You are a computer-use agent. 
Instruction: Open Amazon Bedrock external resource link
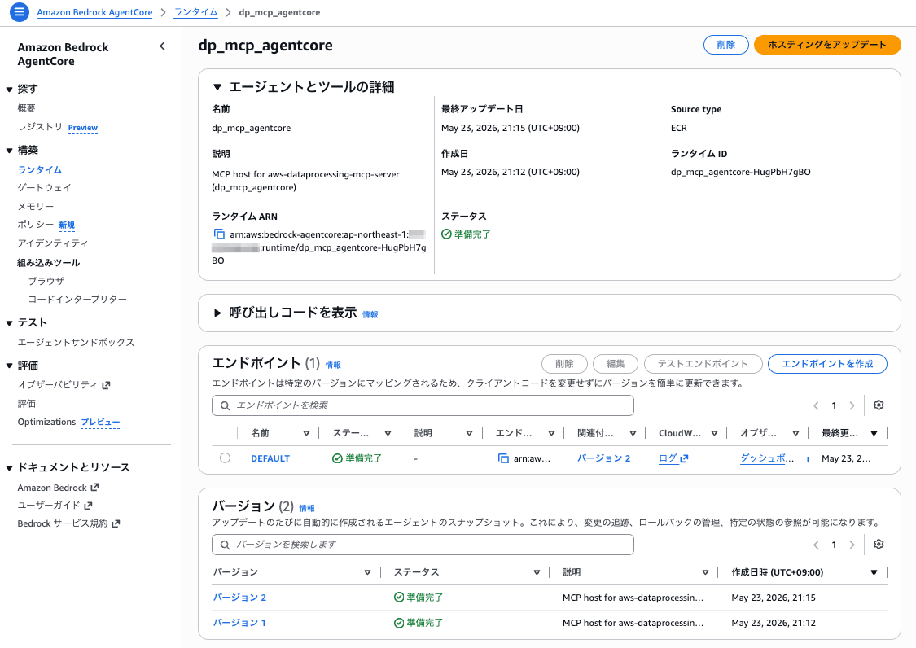[x=58, y=488]
